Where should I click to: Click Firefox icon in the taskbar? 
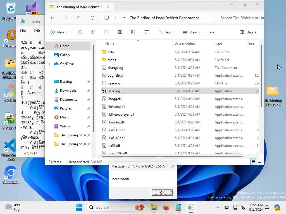(x=166, y=207)
